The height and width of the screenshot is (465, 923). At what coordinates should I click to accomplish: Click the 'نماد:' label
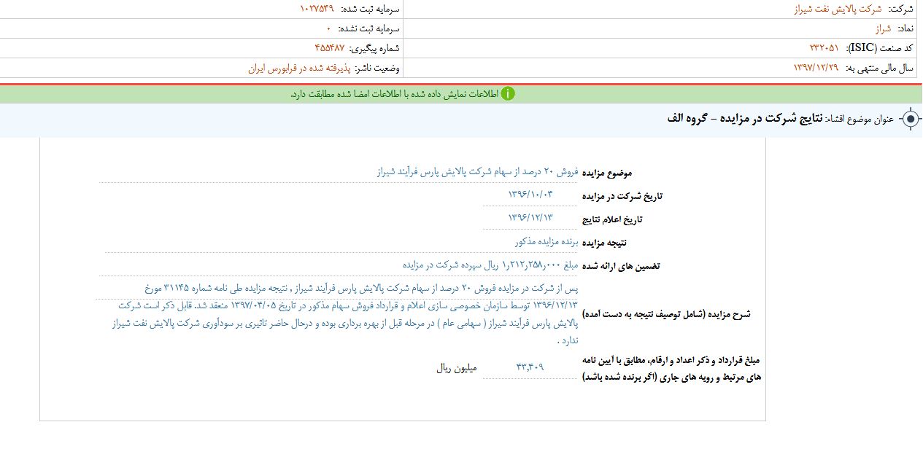point(905,29)
